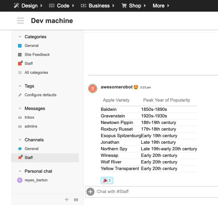The image size is (218, 205).
Task: Click the Apple Variety column header
Action: click(x=116, y=100)
